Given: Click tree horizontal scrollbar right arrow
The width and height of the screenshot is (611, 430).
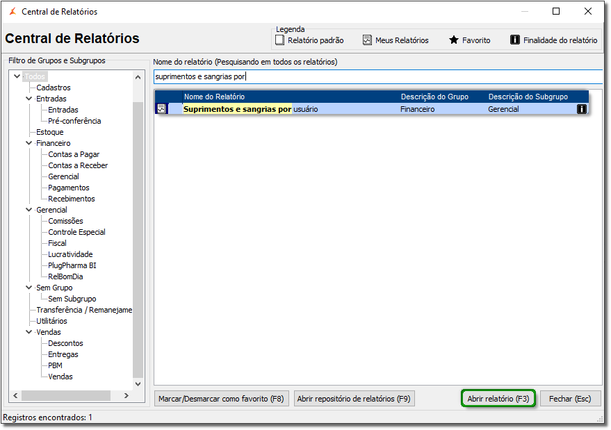Looking at the screenshot, I should click(127, 395).
